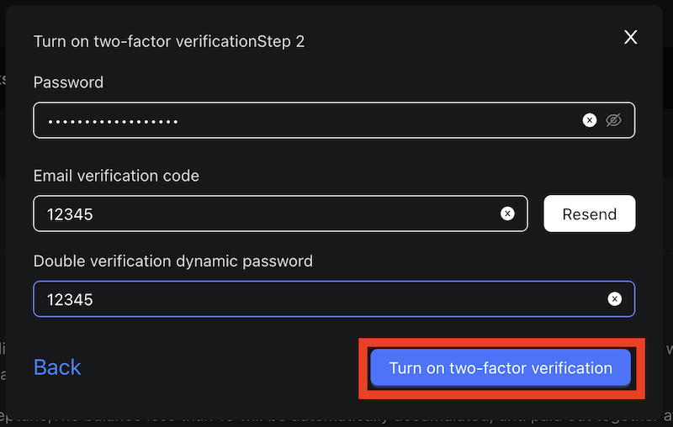Click the Email verification code label
Screen dimensions: 673x427
tap(116, 176)
